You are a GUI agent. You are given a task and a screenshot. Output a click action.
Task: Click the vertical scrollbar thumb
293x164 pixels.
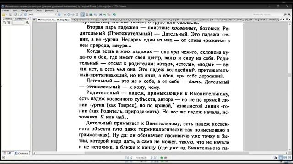[x=290, y=75]
